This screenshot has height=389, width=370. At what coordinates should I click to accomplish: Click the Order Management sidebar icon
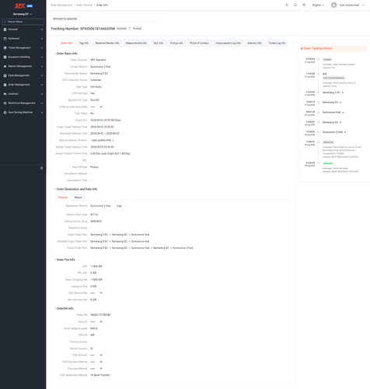tap(5, 85)
